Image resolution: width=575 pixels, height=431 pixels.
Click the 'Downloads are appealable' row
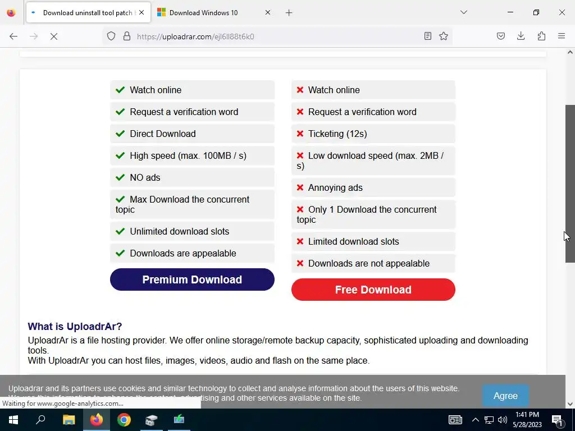(192, 254)
